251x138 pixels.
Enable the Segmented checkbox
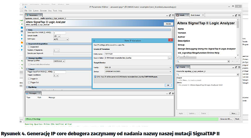tap(29, 47)
